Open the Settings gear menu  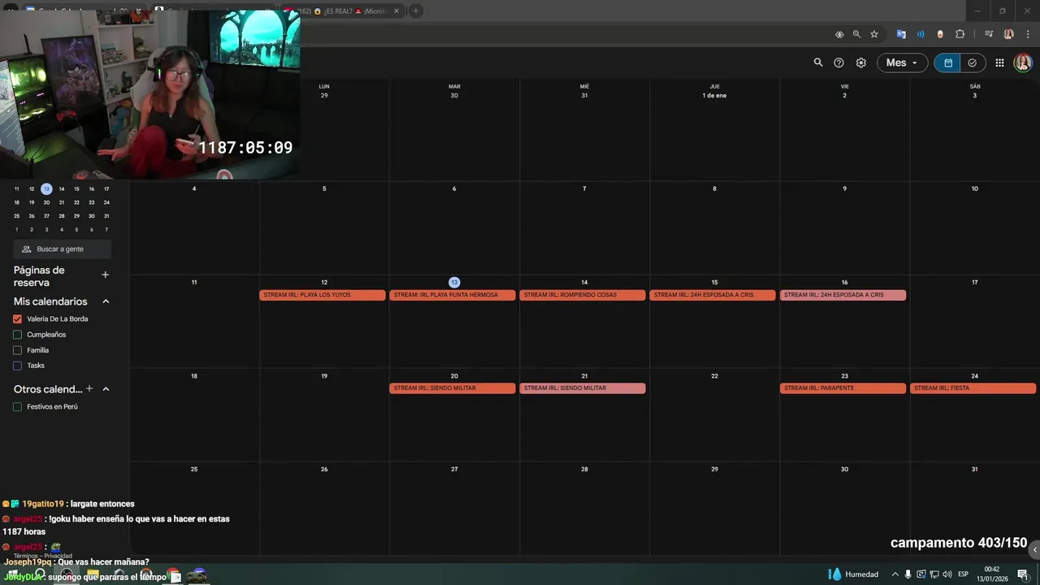pos(861,63)
